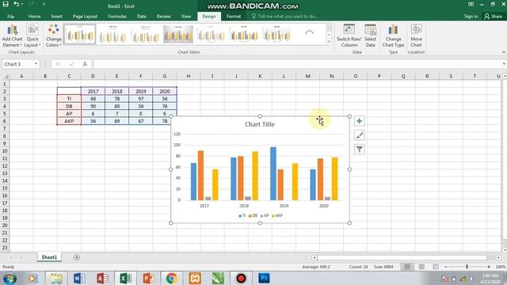This screenshot has width=507, height=285.
Task: Click Move Chart button
Action: point(416,36)
